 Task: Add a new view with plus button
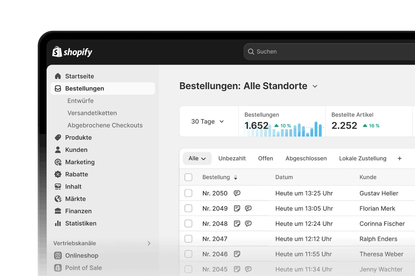tap(400, 158)
